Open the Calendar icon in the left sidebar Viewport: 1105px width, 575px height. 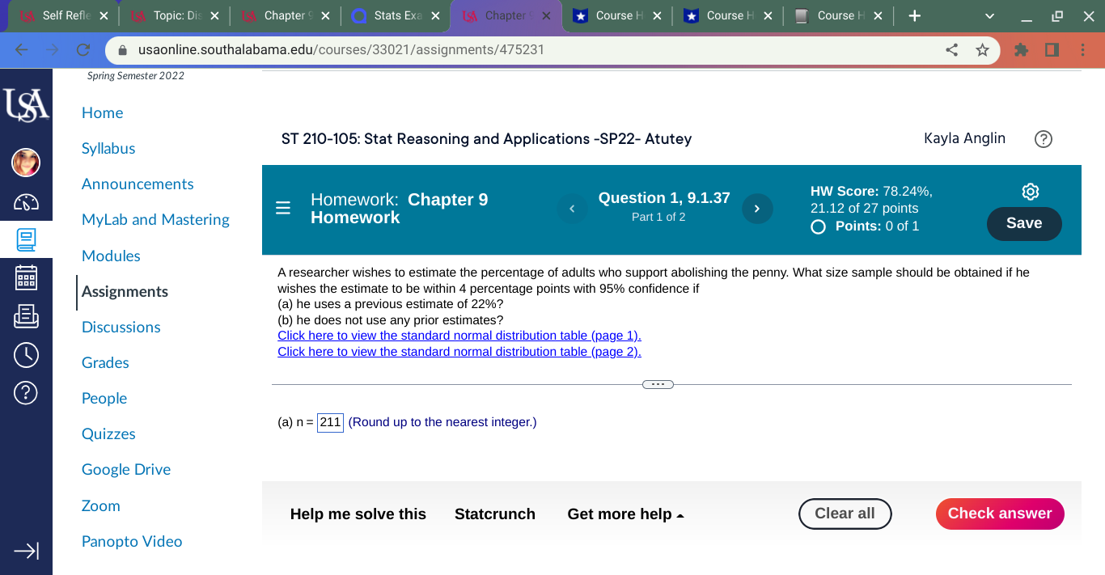[x=25, y=277]
